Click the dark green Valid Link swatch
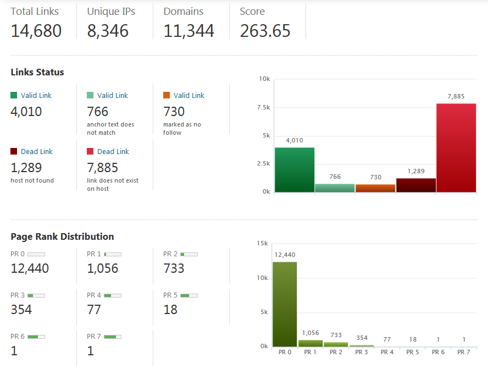 14,95
